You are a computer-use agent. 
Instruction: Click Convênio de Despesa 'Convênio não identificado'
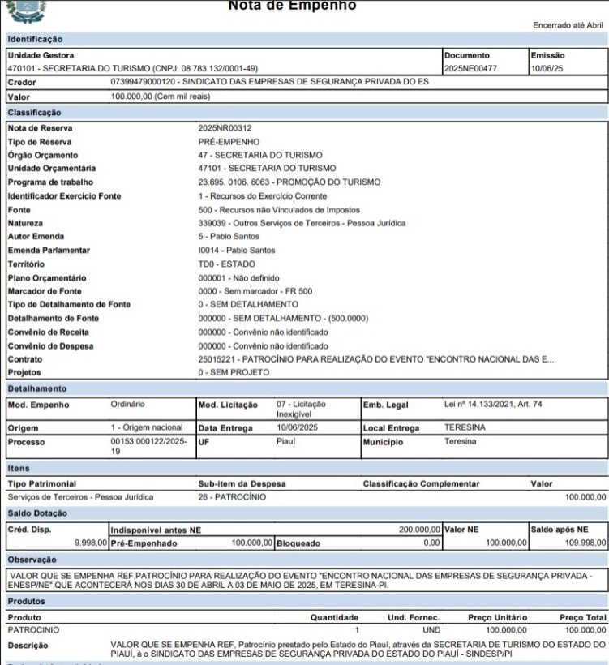[x=263, y=346]
